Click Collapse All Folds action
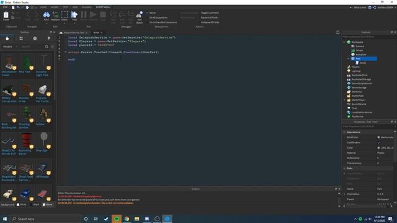The width and height of the screenshot is (397, 223). tap(210, 22)
